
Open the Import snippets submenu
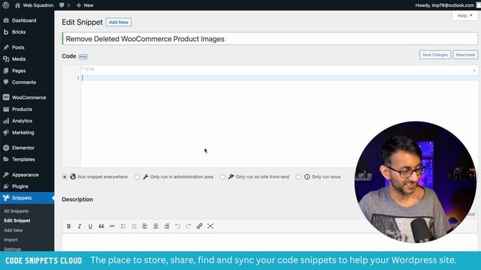(x=11, y=240)
